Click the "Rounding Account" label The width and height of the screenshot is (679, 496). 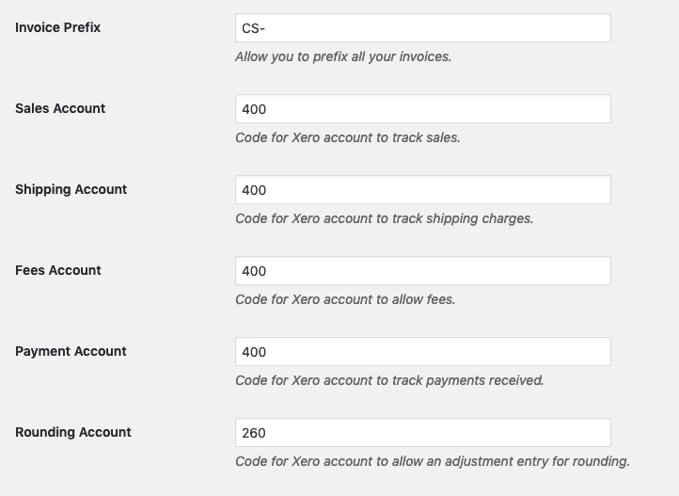[x=73, y=432]
